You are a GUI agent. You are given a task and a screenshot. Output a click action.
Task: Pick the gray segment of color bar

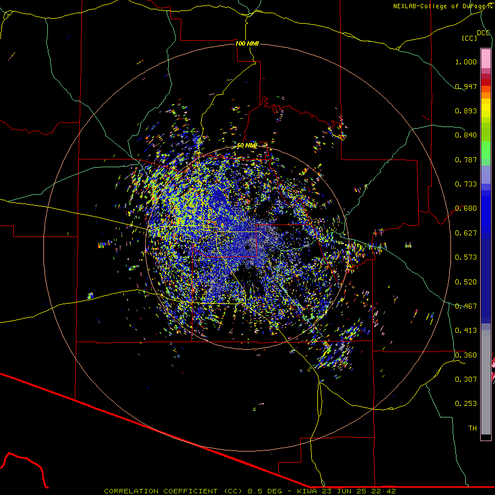tap(486, 382)
